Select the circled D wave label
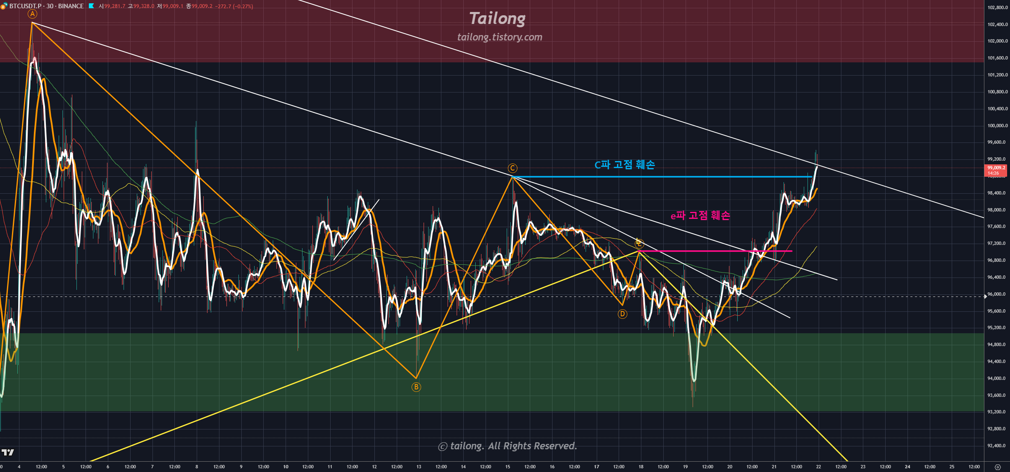The width and height of the screenshot is (1010, 472). point(622,314)
